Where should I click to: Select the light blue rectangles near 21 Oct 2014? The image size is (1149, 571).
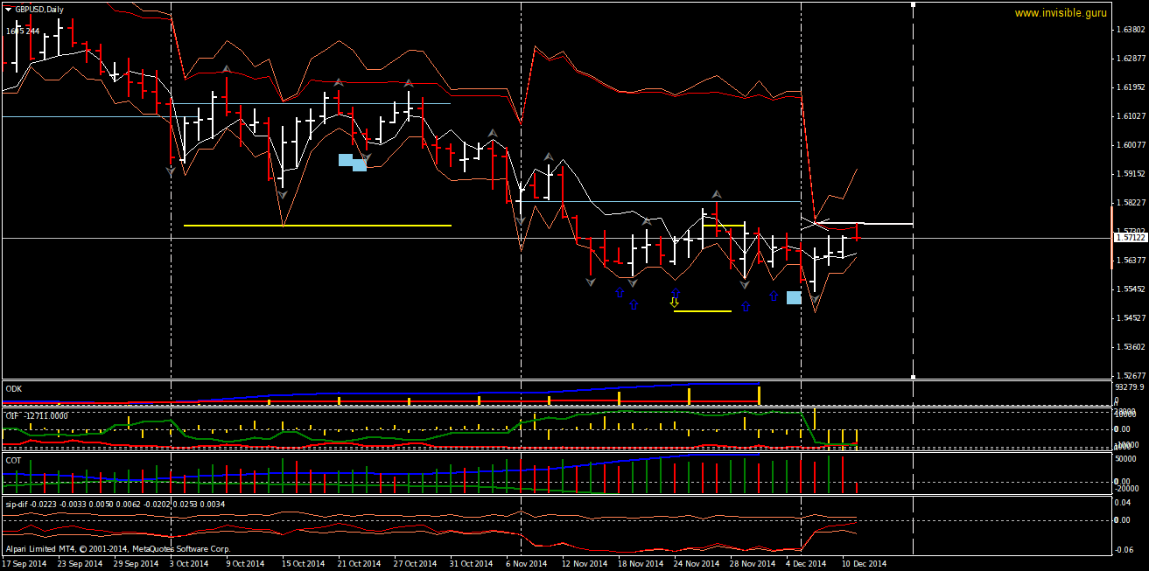pos(353,162)
